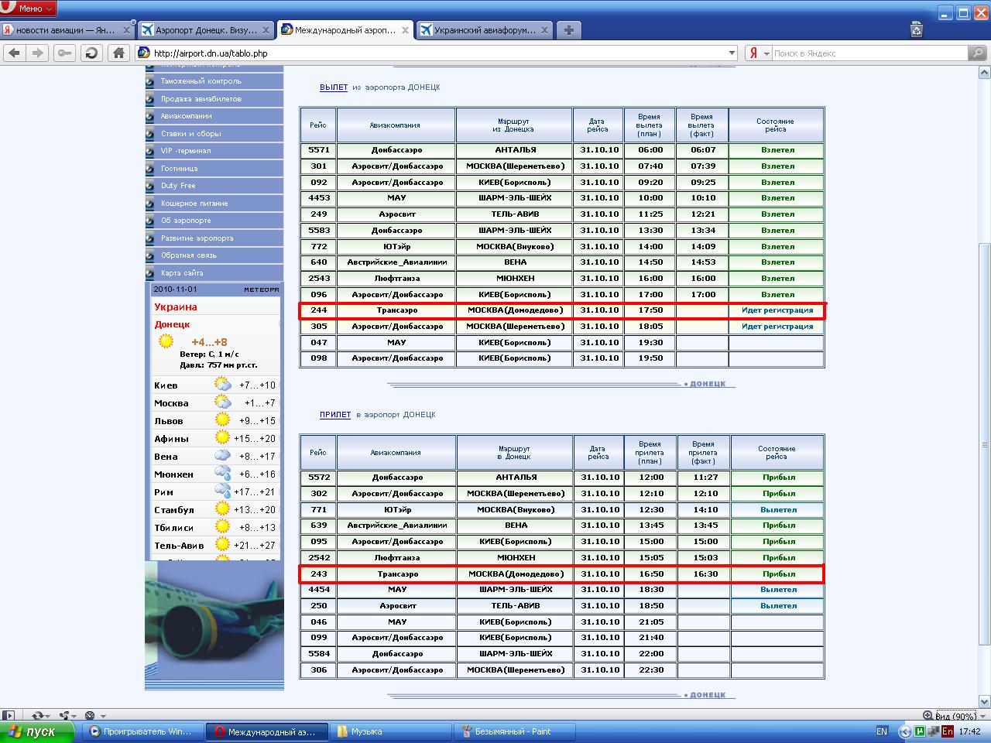
Task: Click the password key wand icon
Action: (64, 53)
